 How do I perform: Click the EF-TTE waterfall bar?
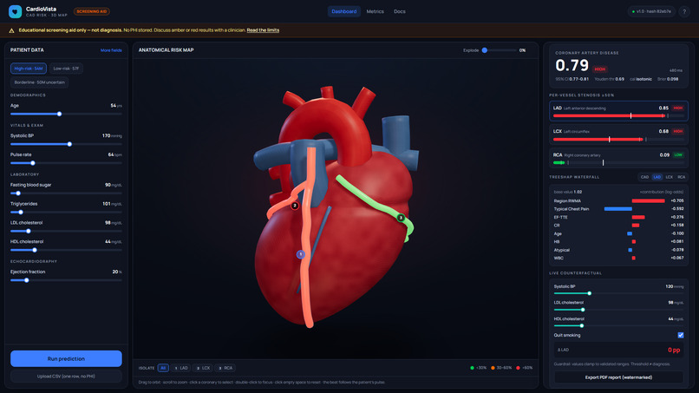coord(638,217)
